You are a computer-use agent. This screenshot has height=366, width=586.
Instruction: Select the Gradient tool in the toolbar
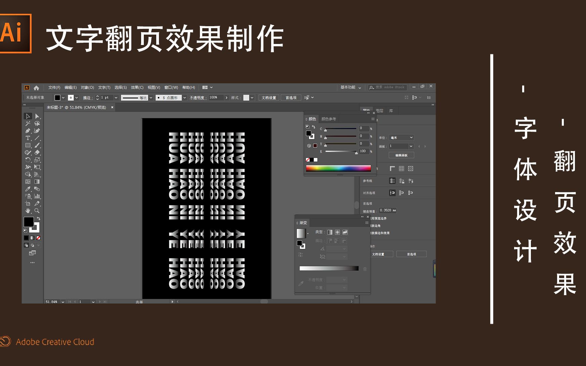pyautogui.click(x=37, y=181)
